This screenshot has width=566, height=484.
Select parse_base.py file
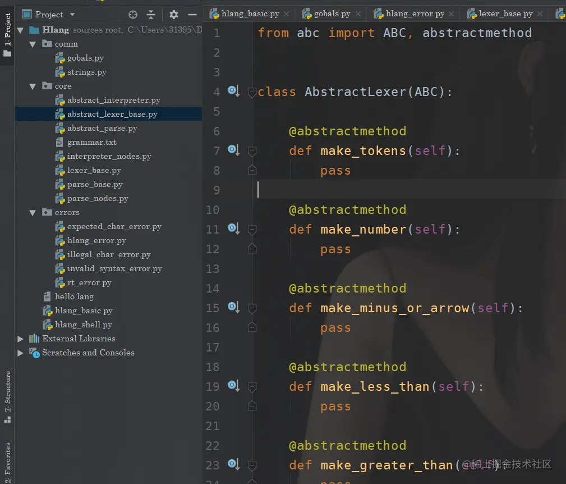click(95, 185)
